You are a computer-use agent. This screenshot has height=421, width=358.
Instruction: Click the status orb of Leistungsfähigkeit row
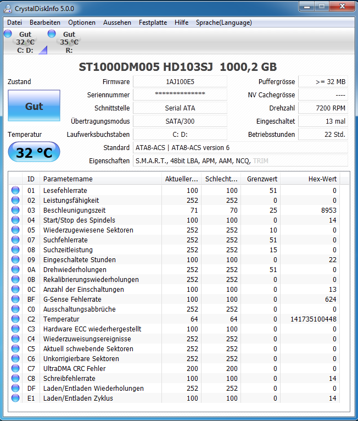point(15,200)
